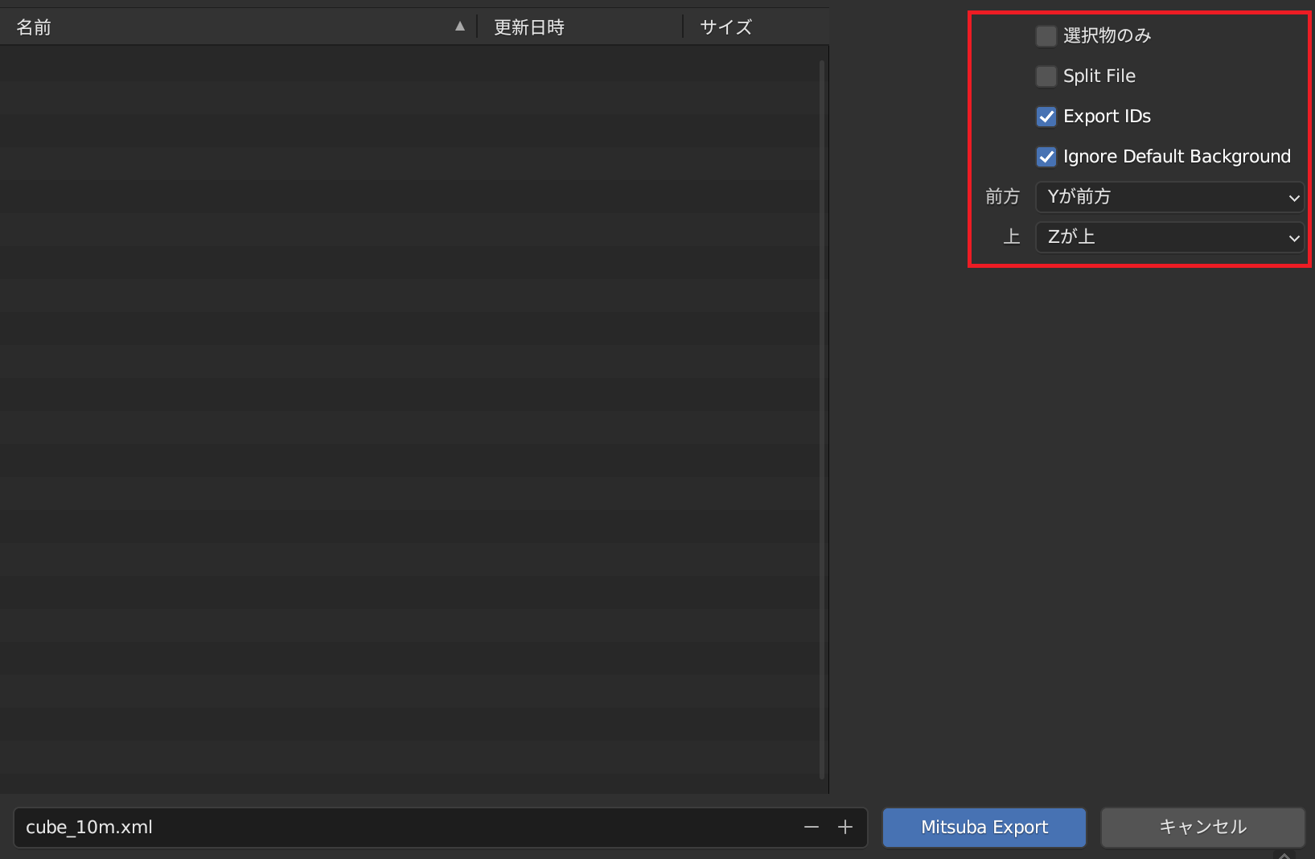Disable the Ignore Default Background checkbox
Screen dimensions: 1315x859
click(1046, 156)
